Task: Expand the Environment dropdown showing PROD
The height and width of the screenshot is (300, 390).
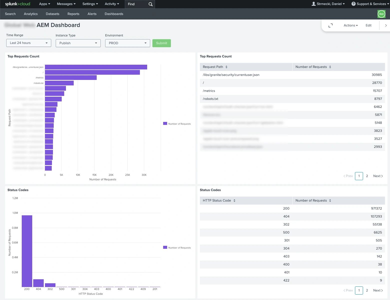Action: click(127, 43)
